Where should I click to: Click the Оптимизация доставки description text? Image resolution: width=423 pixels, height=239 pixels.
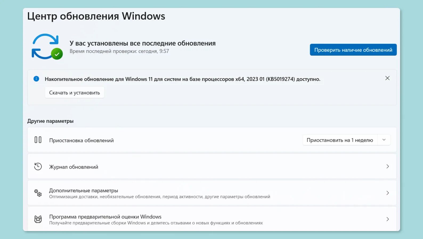[x=160, y=197]
